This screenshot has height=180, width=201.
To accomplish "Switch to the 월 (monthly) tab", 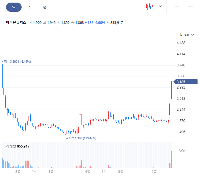I will 45,7.
